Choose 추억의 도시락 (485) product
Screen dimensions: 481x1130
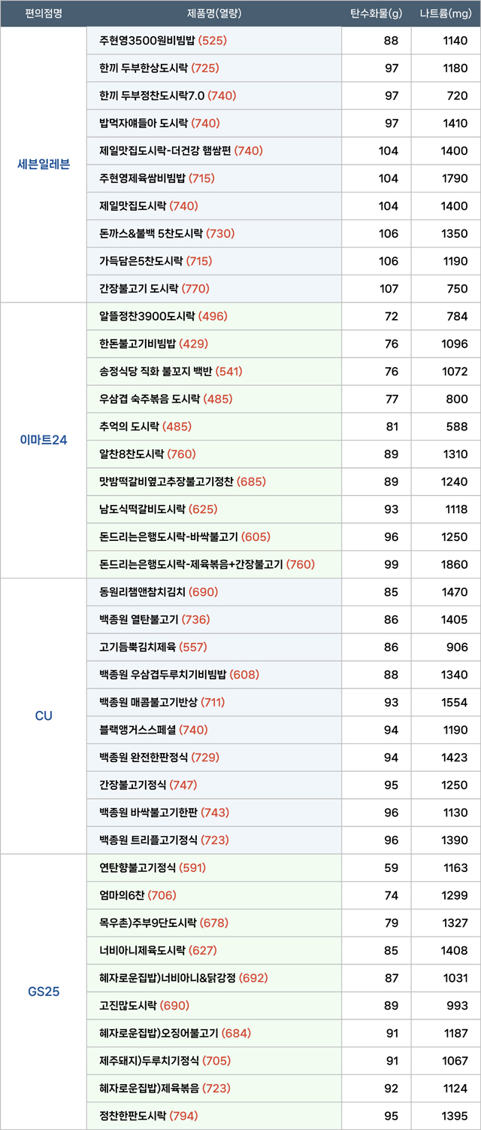pyautogui.click(x=145, y=427)
